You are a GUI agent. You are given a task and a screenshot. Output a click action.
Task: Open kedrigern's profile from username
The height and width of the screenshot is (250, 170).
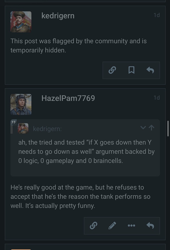tap(58, 16)
